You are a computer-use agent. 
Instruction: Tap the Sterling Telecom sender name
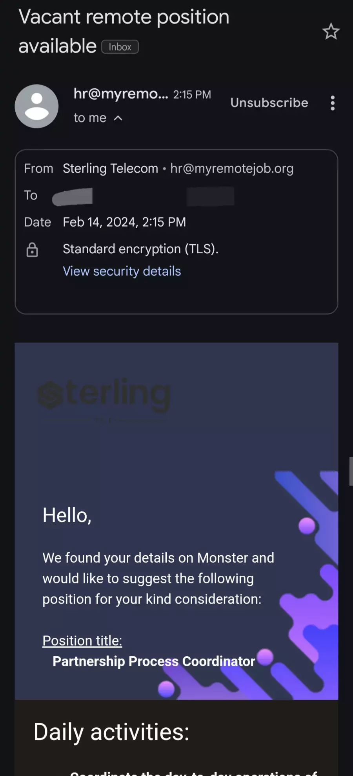[111, 168]
